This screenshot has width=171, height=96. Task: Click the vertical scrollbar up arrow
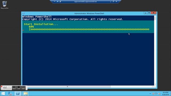click(x=155, y=17)
